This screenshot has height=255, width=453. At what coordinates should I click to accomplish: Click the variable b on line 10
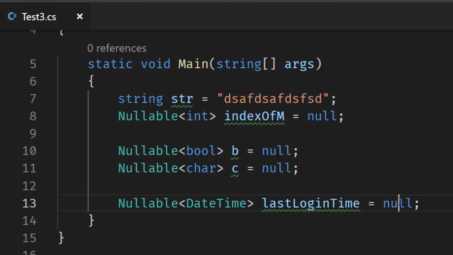[235, 151]
